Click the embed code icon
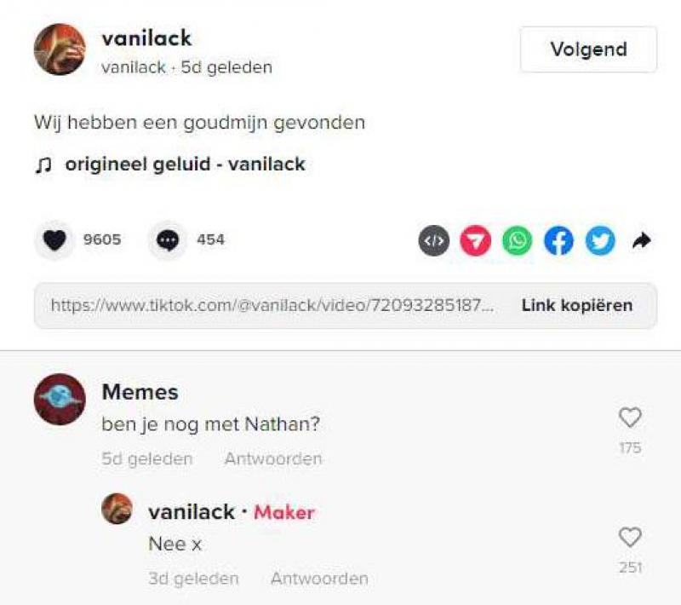The width and height of the screenshot is (681, 605). [434, 241]
